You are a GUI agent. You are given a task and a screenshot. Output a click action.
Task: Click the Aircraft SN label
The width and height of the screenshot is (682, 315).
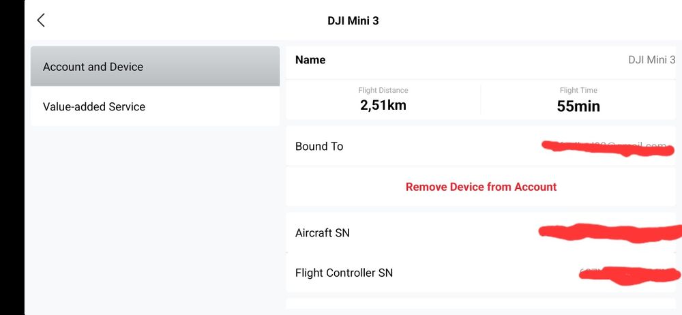pos(323,233)
